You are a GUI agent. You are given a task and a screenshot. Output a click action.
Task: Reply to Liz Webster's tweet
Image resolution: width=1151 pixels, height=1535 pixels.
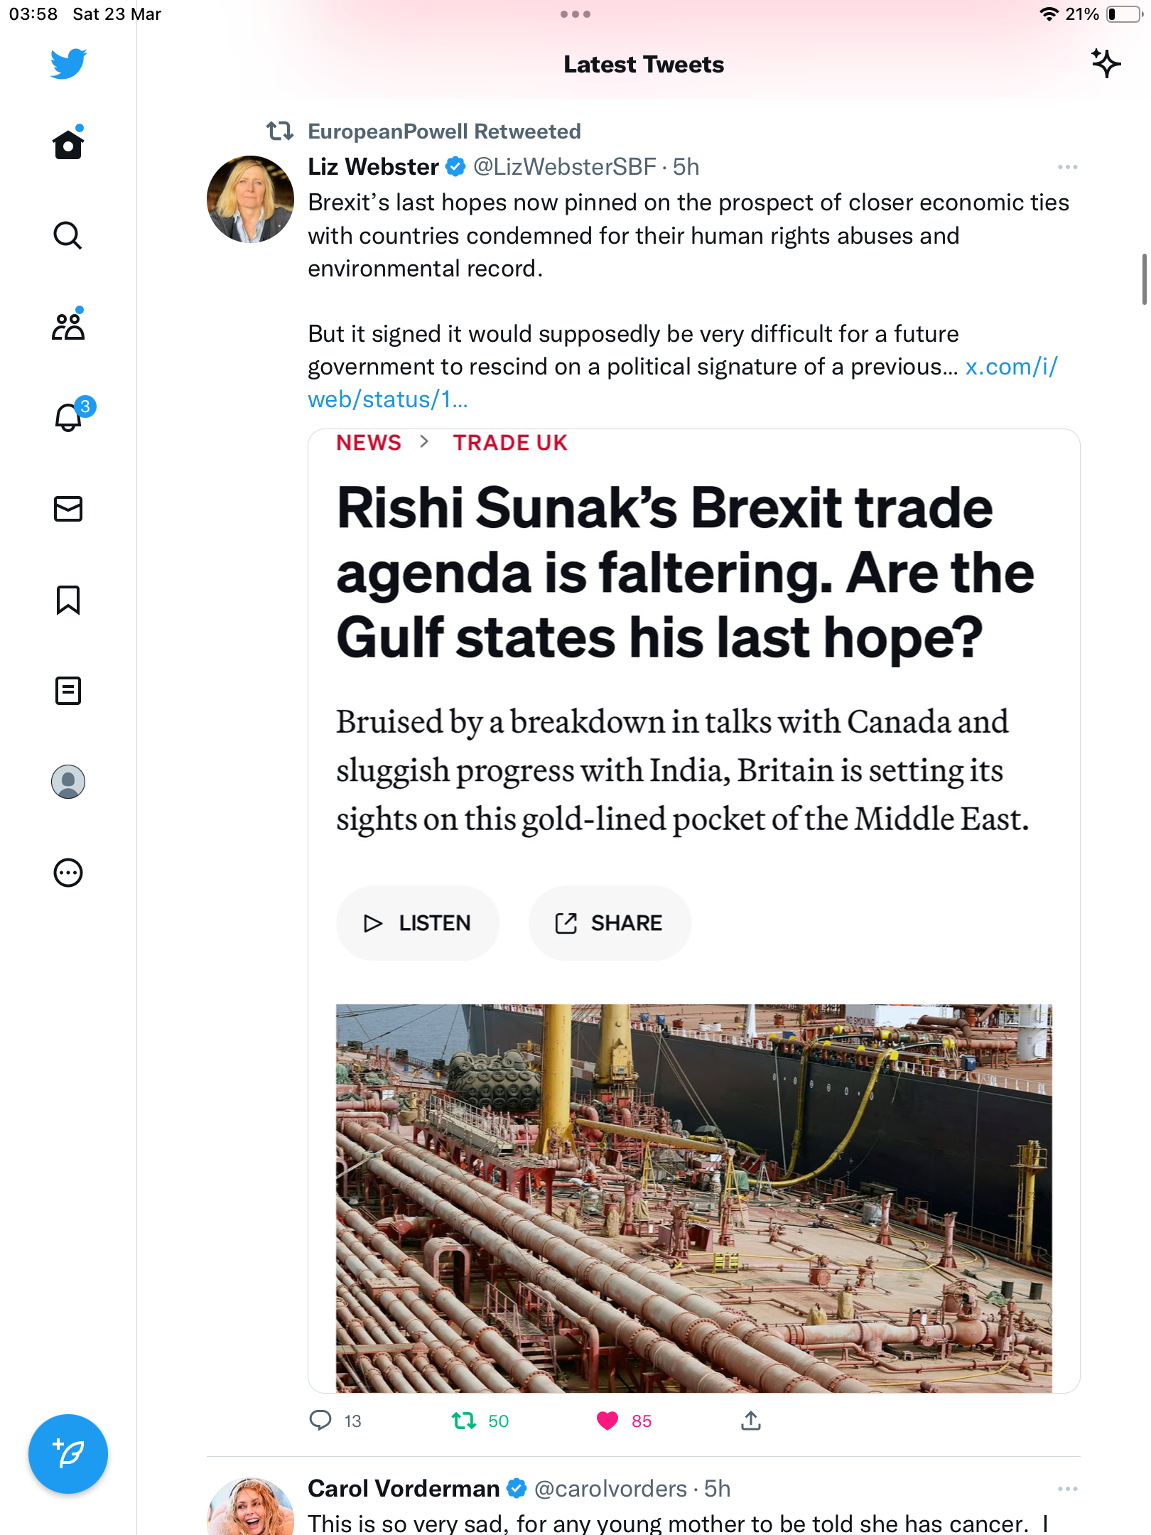[320, 1421]
